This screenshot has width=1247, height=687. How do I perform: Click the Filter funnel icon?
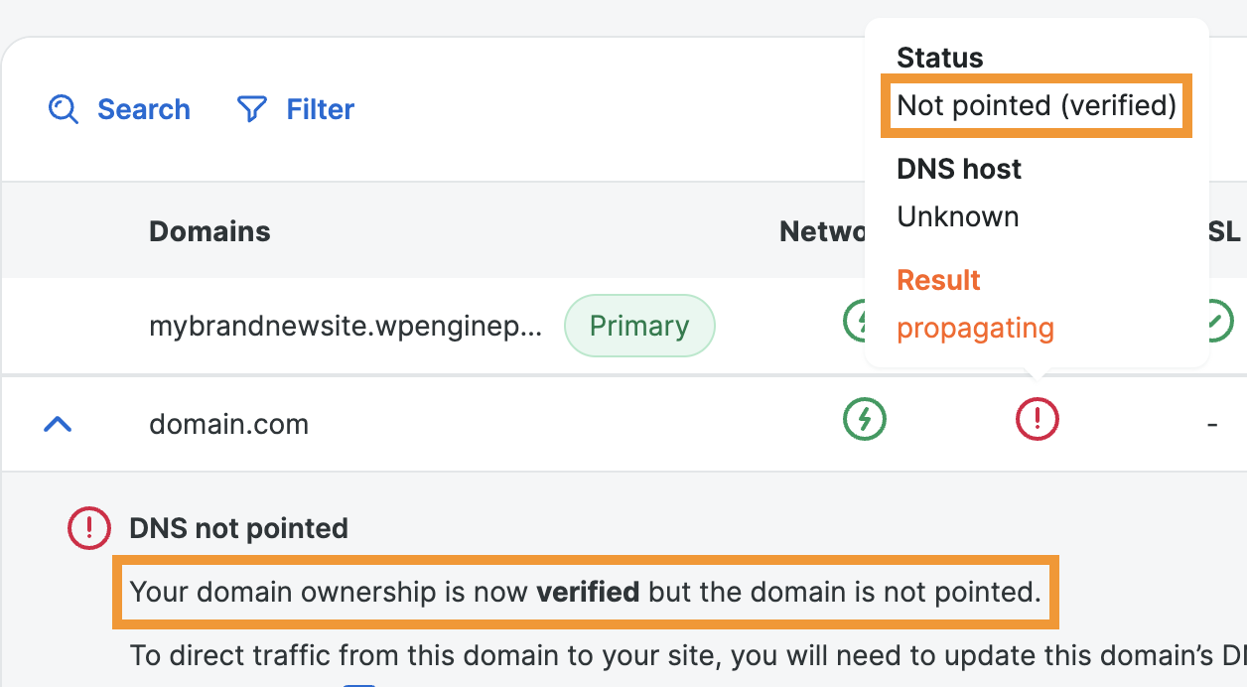(x=252, y=109)
